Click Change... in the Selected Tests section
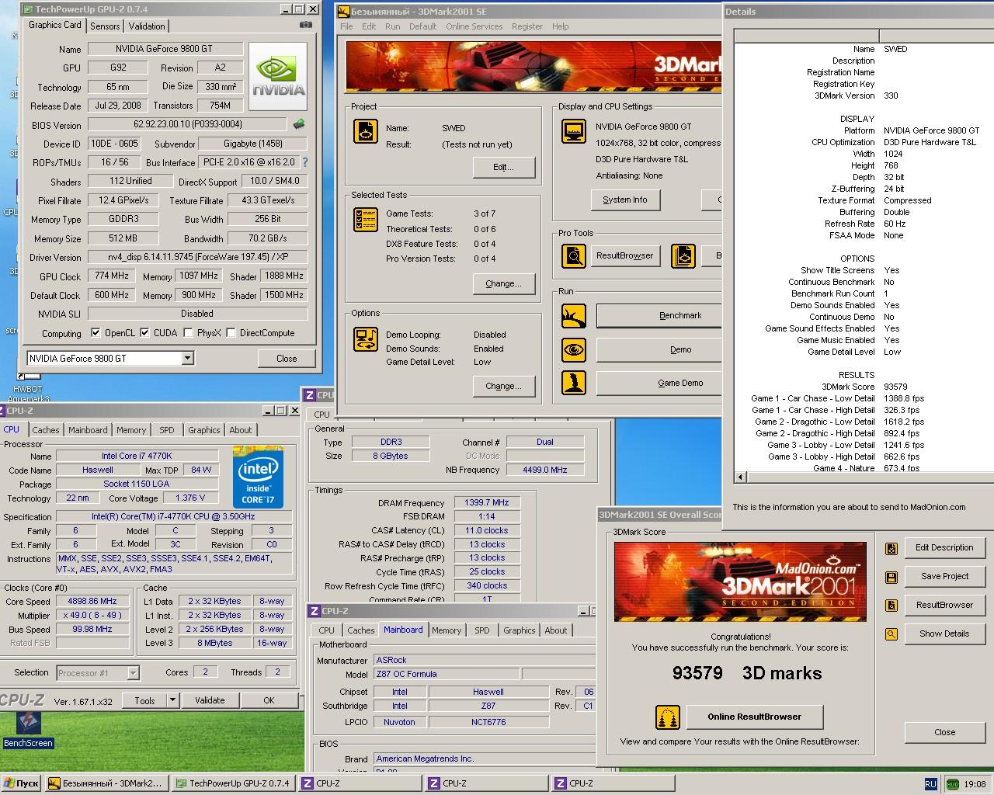 [504, 283]
